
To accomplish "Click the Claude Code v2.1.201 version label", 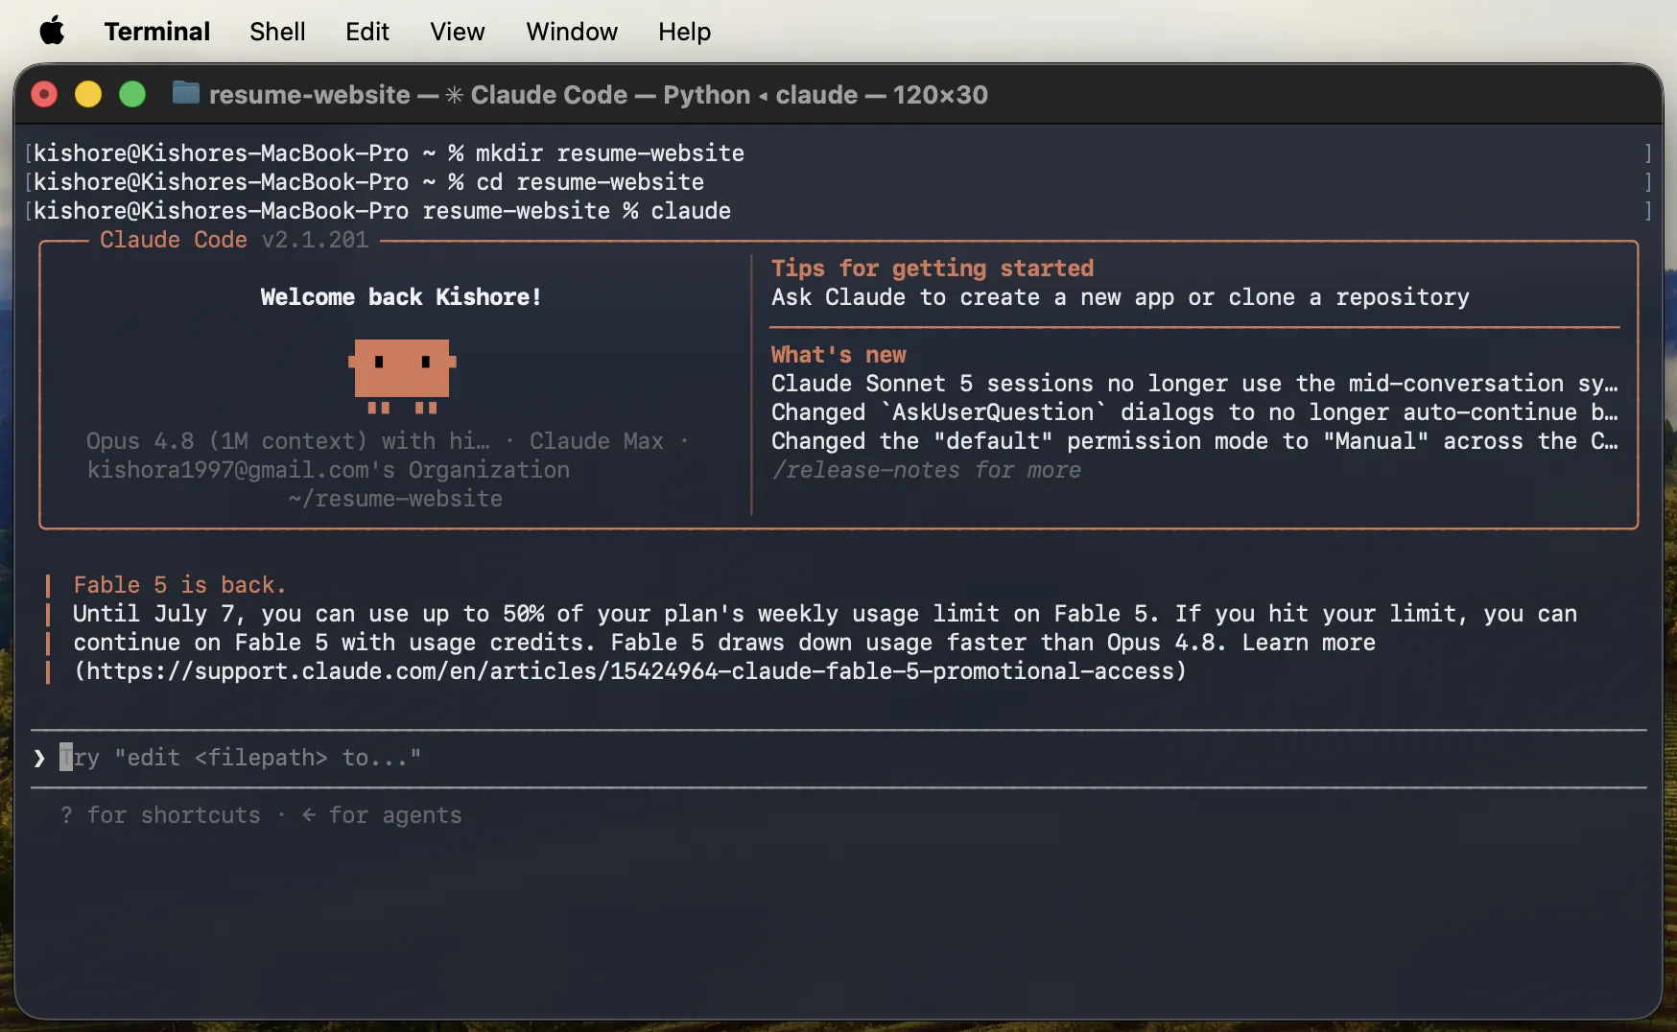I will coord(234,240).
